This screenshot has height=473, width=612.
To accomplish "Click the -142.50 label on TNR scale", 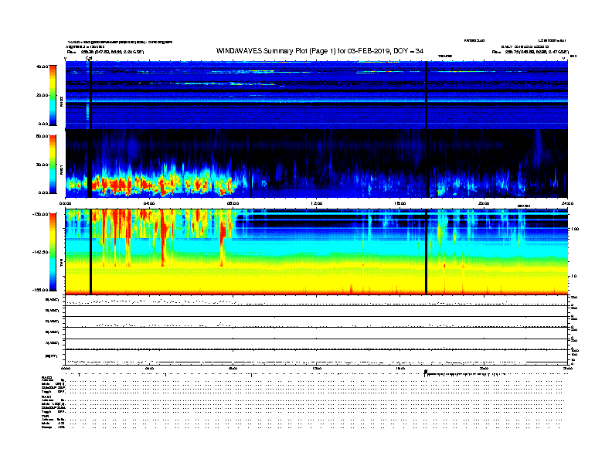I will pyautogui.click(x=41, y=252).
